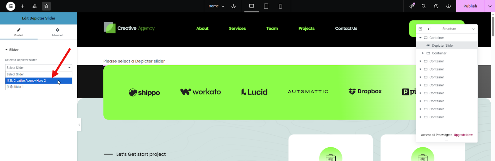Image resolution: width=495 pixels, height=161 pixels.
Task: Switch to the Content tab
Action: point(19,32)
